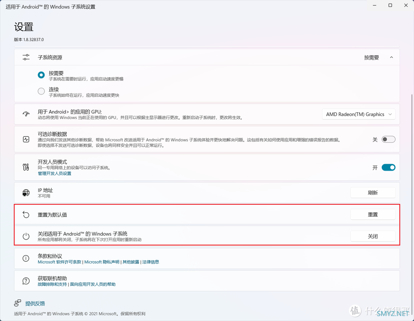Click the reset to defaults arrow icon
Viewport: 414px width, 321px height.
[26, 215]
